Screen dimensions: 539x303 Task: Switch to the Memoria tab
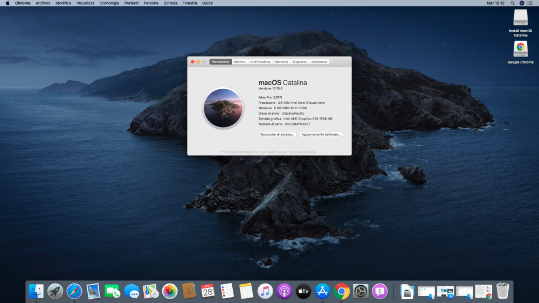[x=281, y=62]
